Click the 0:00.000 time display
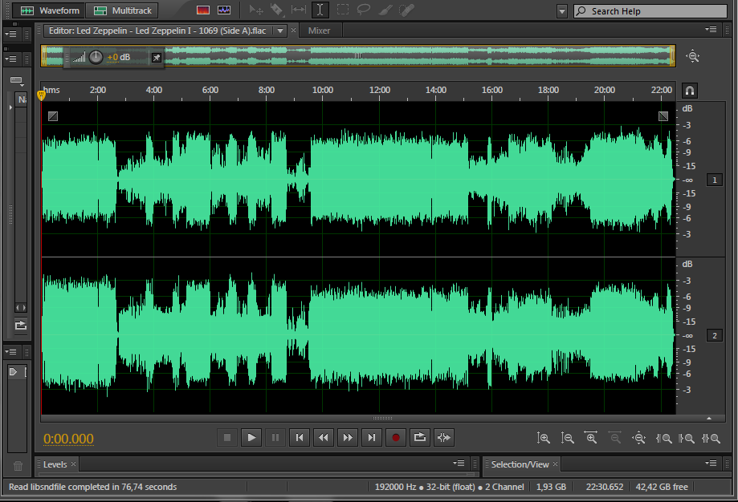The image size is (738, 502). 69,439
